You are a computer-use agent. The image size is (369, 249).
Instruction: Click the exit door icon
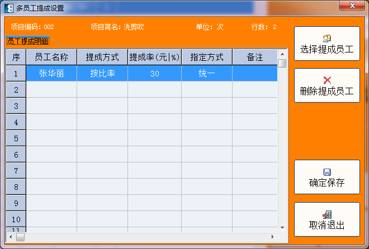327,214
